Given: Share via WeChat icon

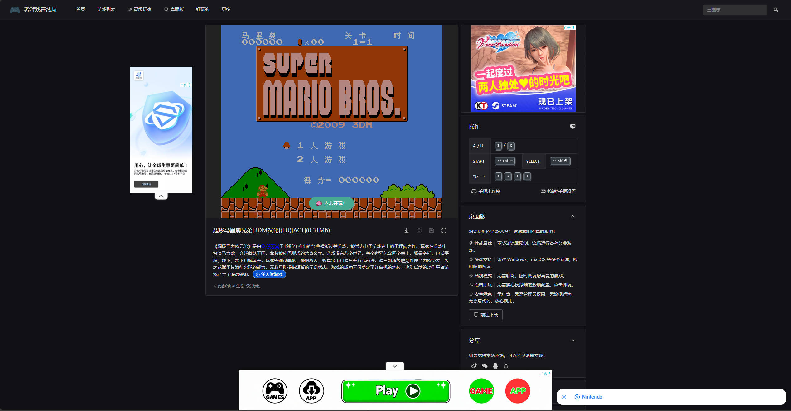Looking at the screenshot, I should [x=485, y=366].
